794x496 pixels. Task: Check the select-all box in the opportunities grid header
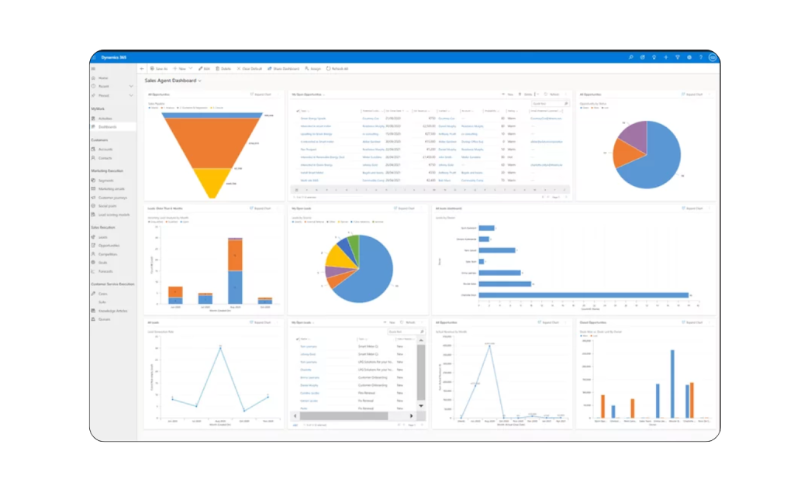coord(298,111)
